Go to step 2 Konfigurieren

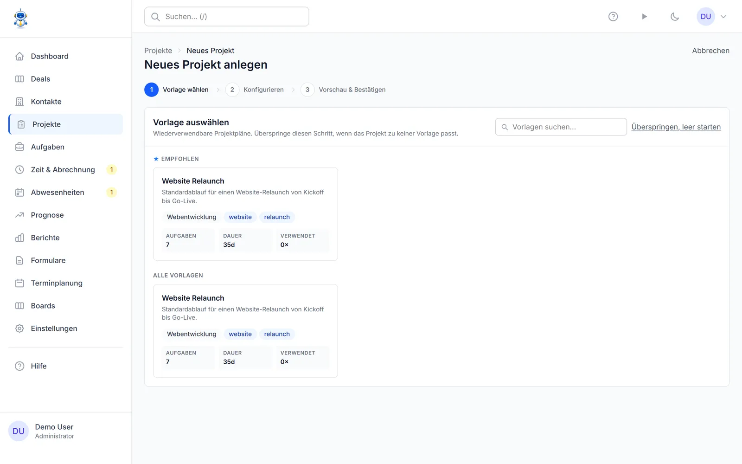[255, 90]
